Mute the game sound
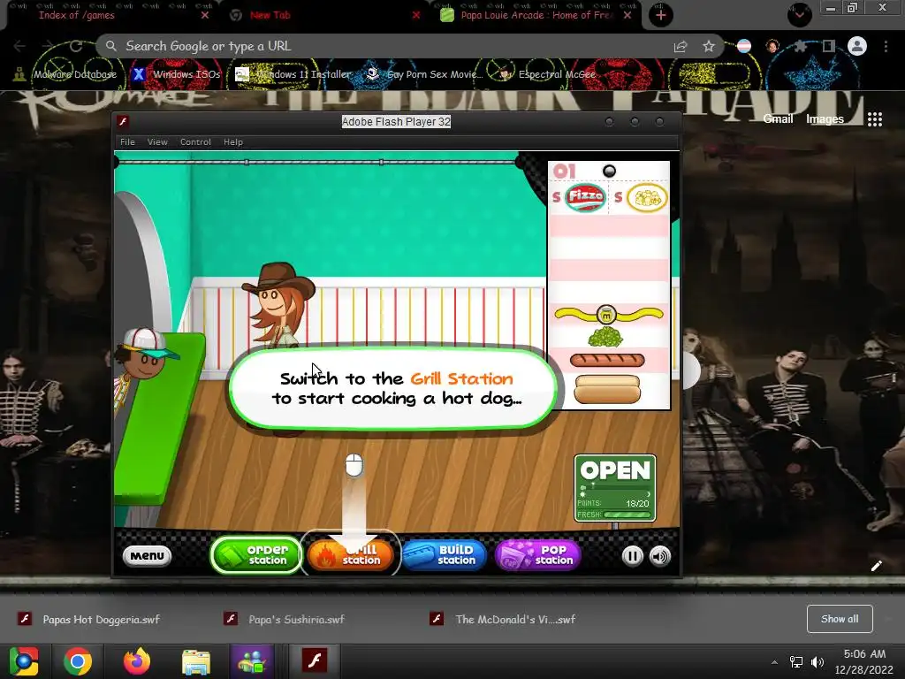 659,556
